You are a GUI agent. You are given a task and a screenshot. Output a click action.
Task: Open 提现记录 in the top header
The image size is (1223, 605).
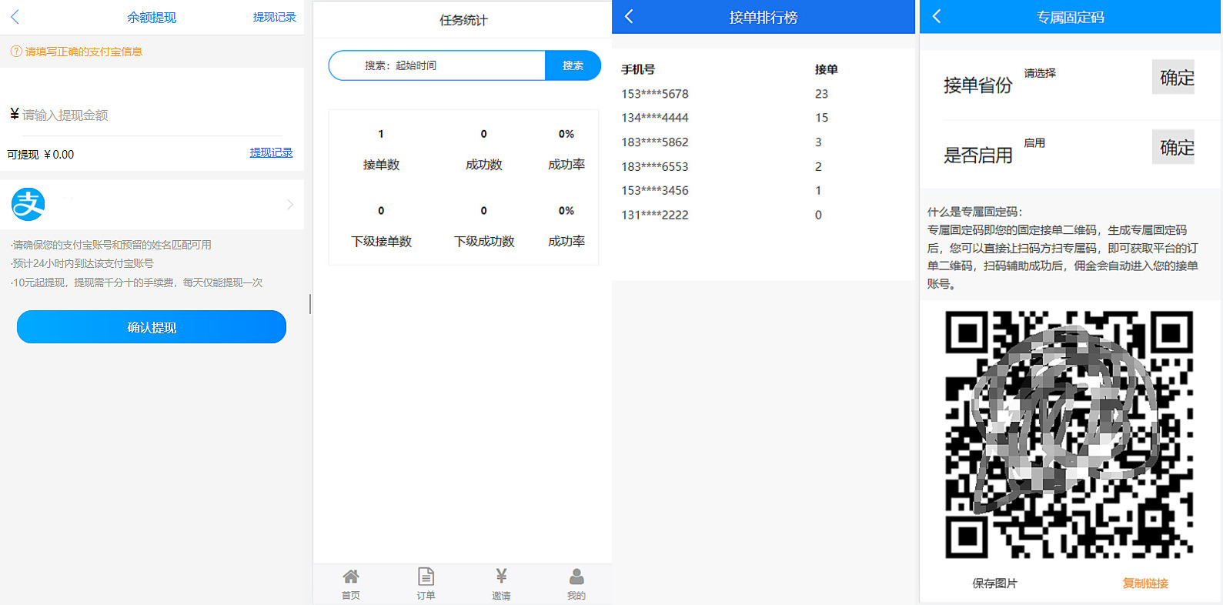[275, 17]
